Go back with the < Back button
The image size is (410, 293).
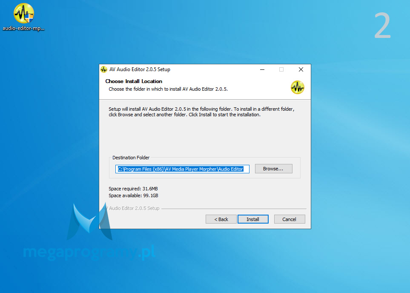tap(221, 219)
